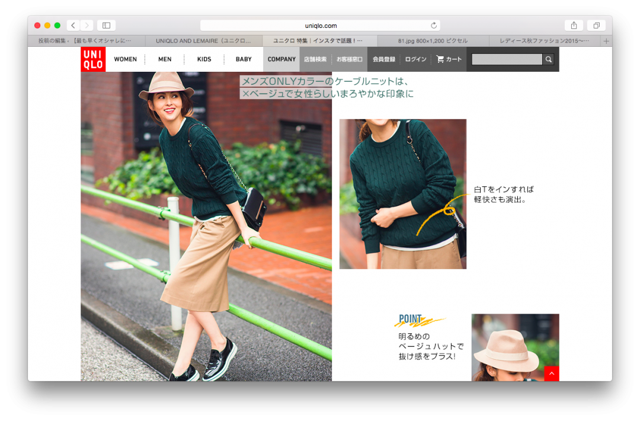The height and width of the screenshot is (421, 640).
Task: Reload the page in the address bar
Action: click(x=434, y=25)
